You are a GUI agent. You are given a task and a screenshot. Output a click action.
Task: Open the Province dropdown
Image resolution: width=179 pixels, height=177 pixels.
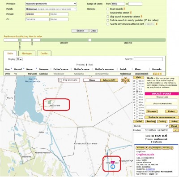click(51, 4)
